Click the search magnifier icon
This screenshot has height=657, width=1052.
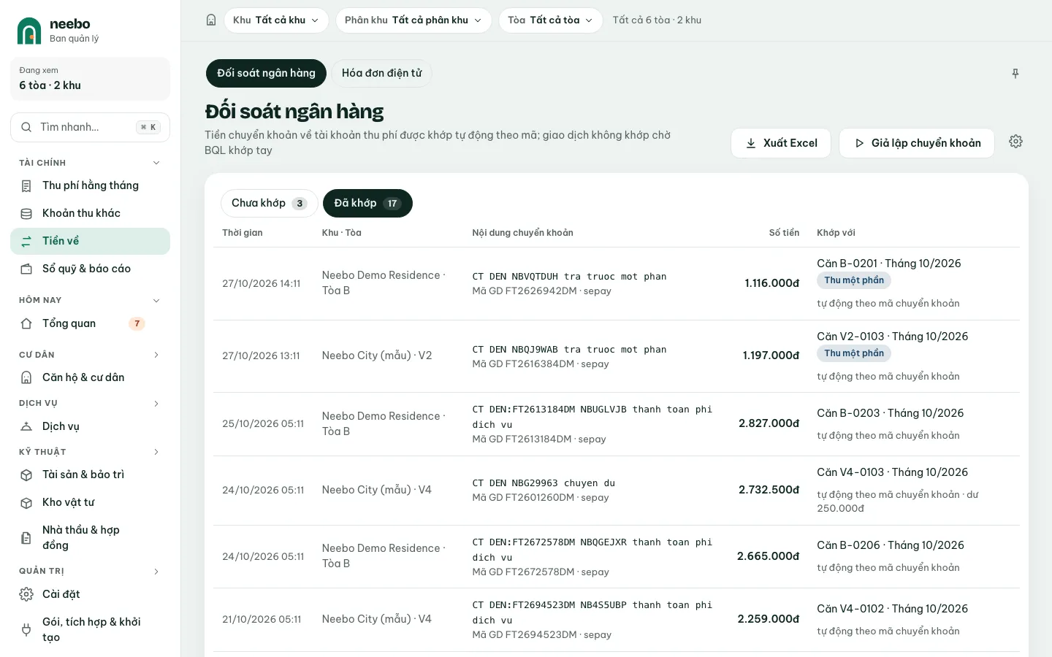coord(26,127)
